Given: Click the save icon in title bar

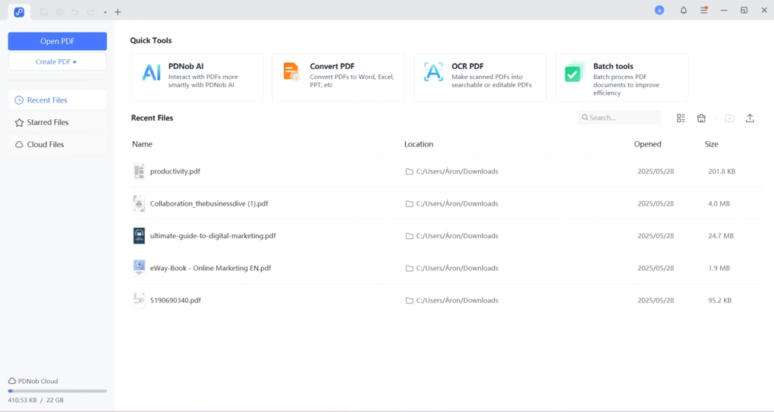Looking at the screenshot, I should point(44,12).
